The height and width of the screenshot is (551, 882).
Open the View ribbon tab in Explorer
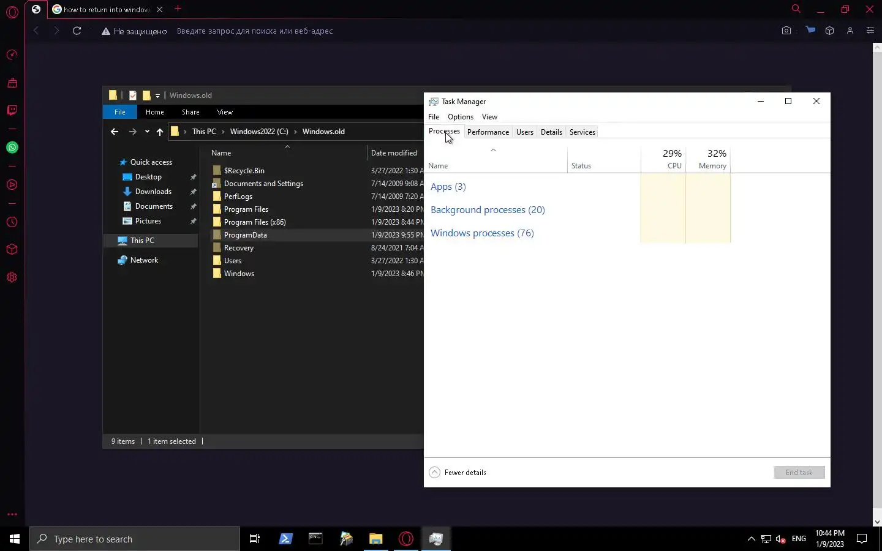coord(225,112)
